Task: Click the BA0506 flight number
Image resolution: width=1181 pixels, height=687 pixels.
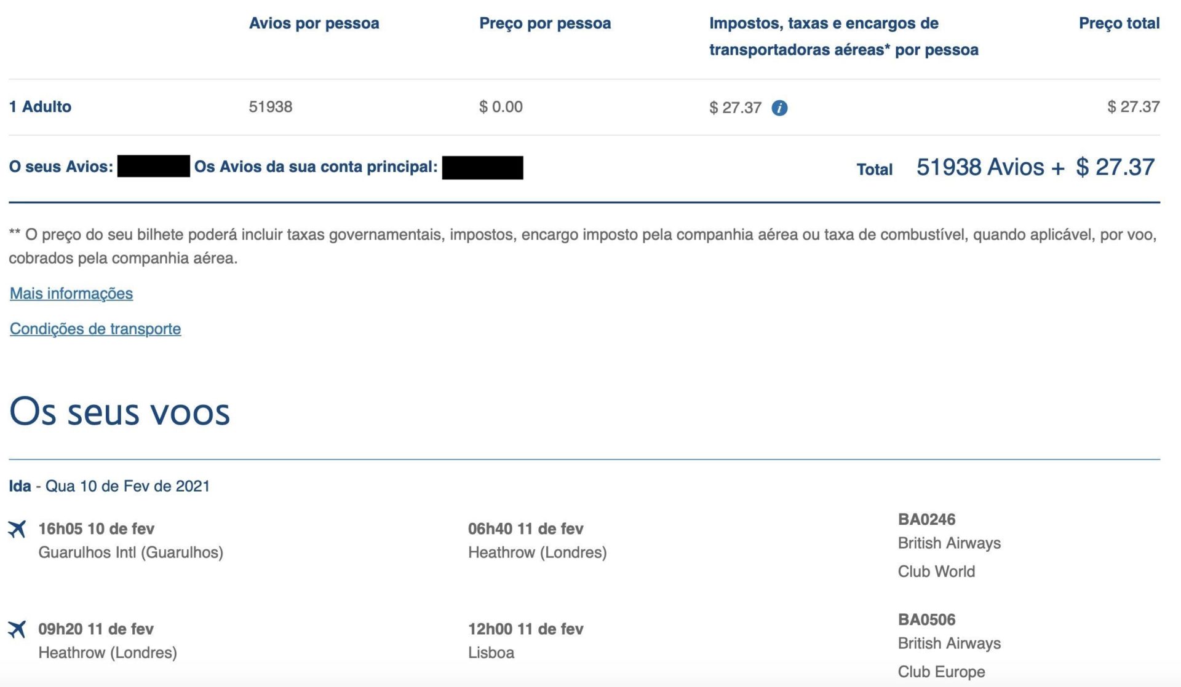Action: pyautogui.click(x=926, y=619)
